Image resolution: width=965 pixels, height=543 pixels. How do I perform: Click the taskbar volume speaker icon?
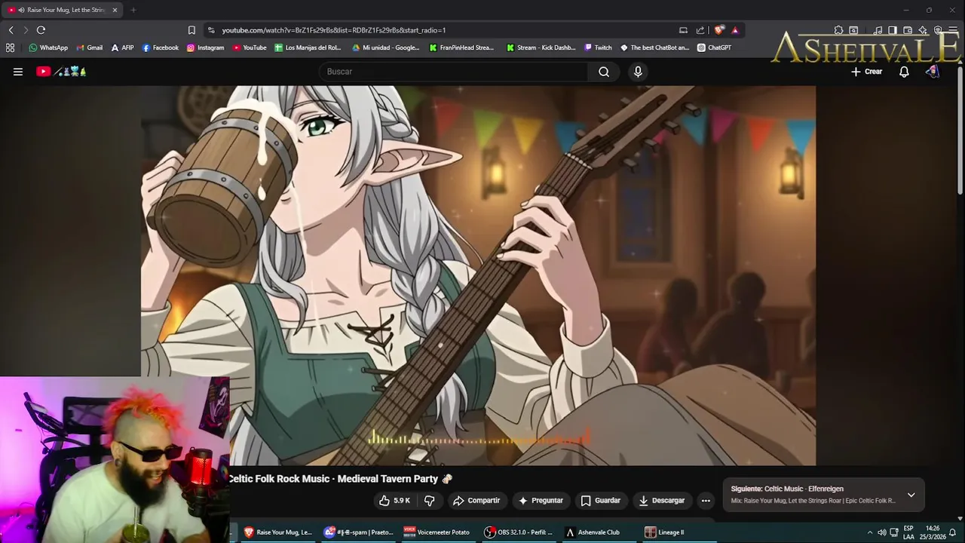[x=881, y=532]
